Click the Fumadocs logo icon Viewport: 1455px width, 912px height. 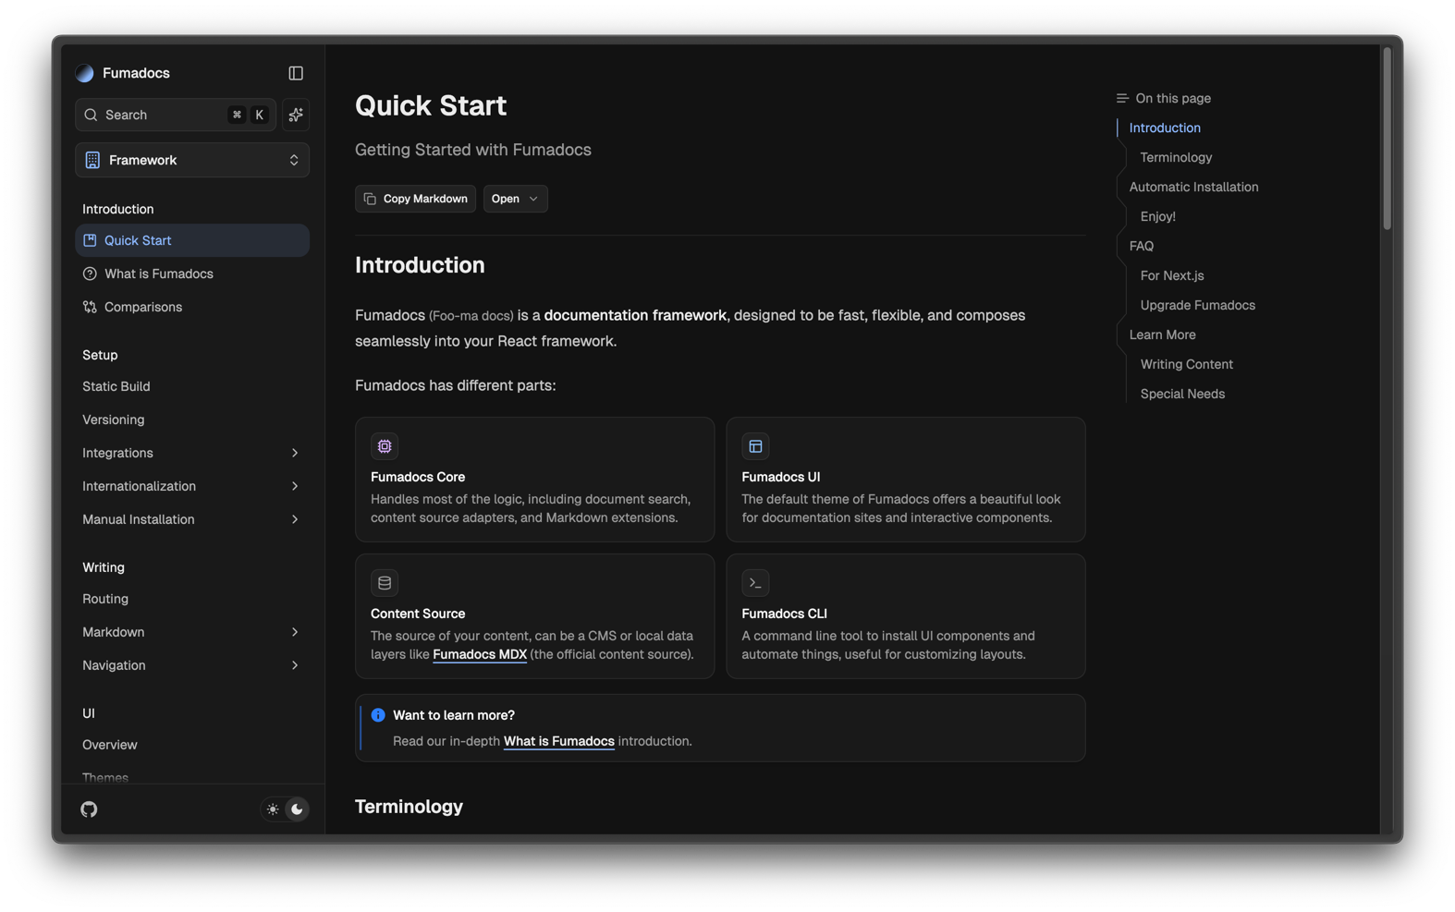(85, 73)
